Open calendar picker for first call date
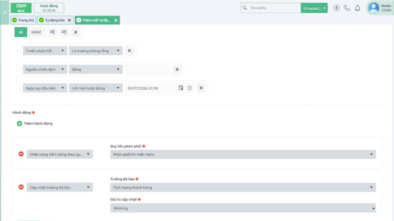Image resolution: width=394 pixels, height=221 pixels. pyautogui.click(x=181, y=88)
